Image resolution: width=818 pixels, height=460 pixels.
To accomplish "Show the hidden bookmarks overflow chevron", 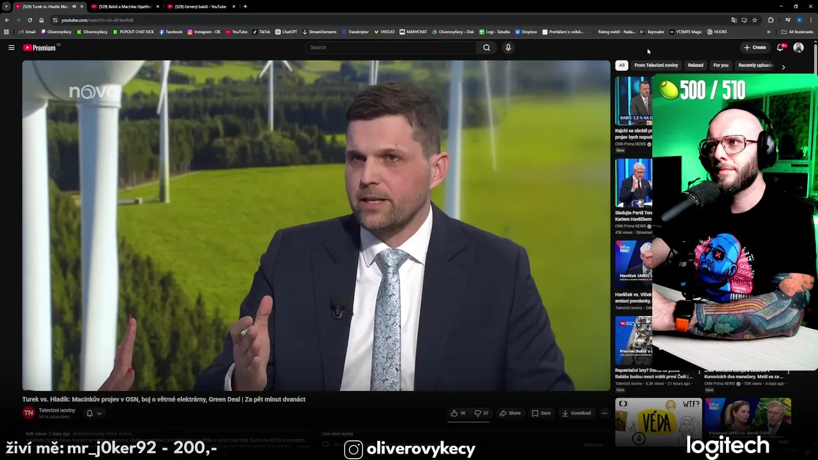I will [x=769, y=32].
